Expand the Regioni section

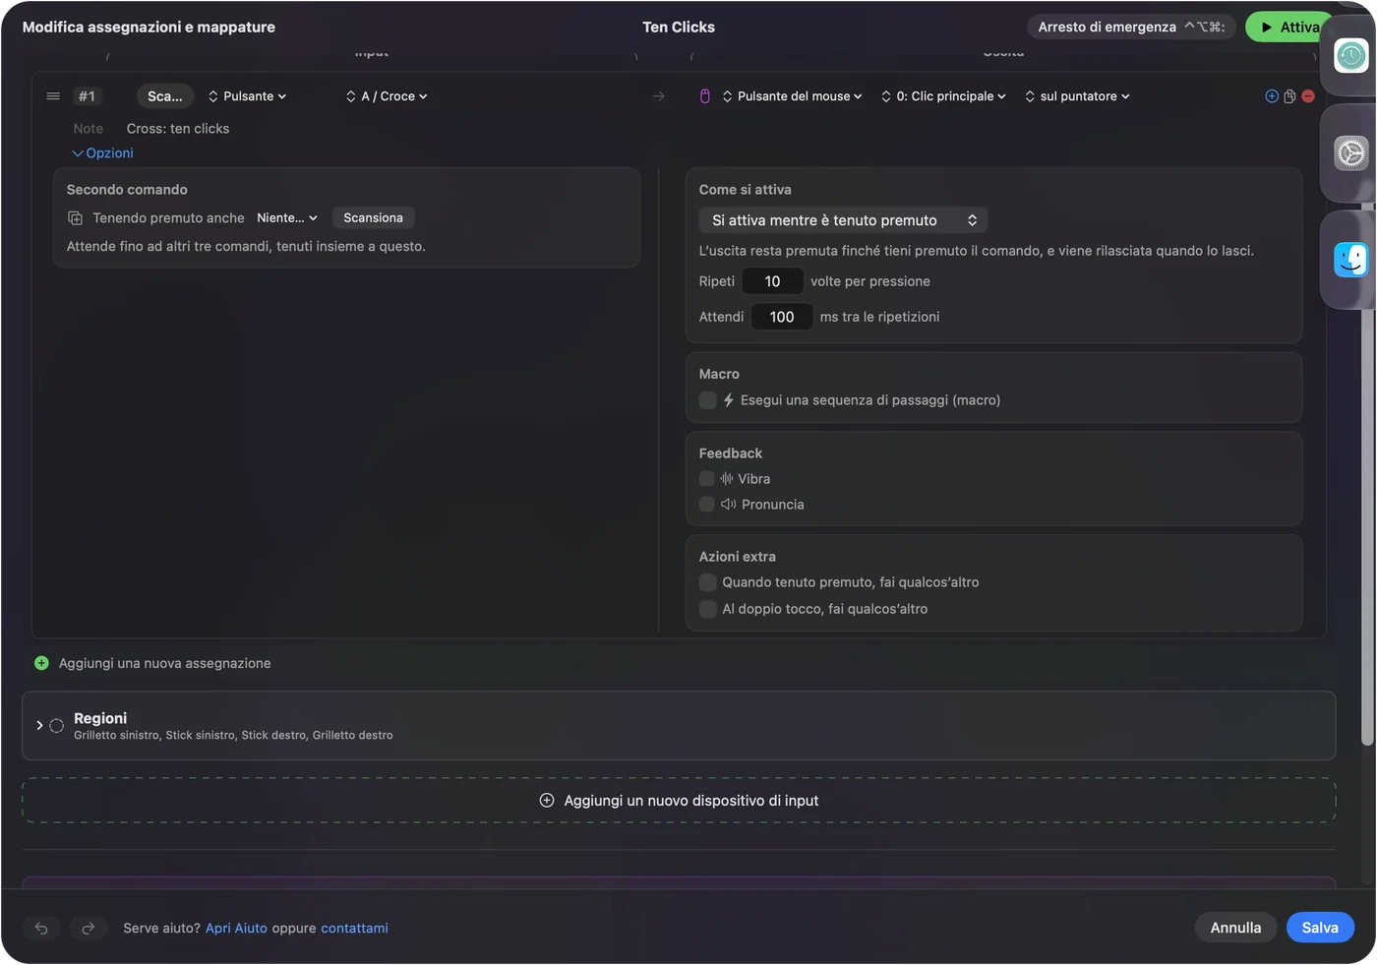coord(39,726)
